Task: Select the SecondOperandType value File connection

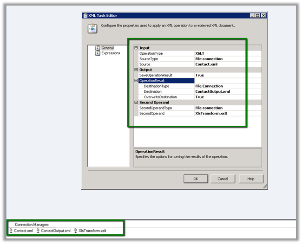Action: [228, 108]
